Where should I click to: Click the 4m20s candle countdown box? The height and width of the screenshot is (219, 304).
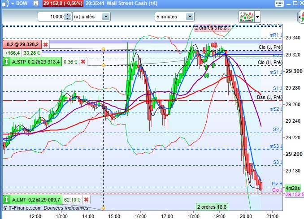click(x=293, y=188)
